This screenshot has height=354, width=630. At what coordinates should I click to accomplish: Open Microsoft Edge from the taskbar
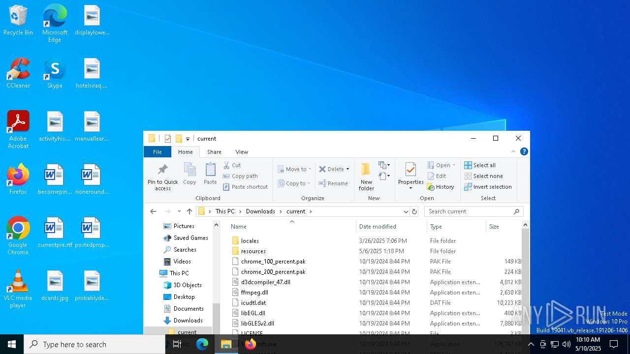click(x=202, y=344)
